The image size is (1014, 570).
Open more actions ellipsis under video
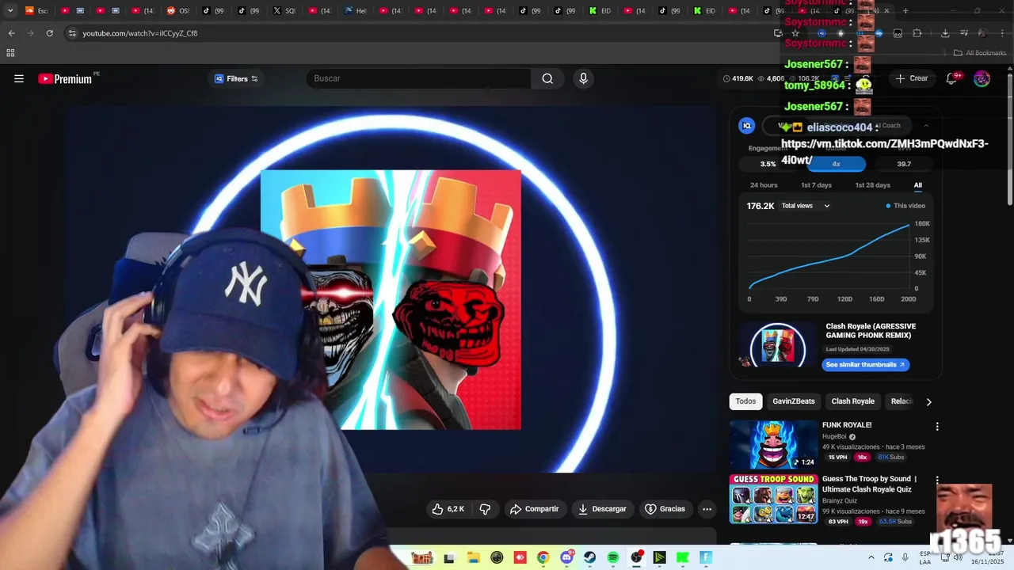coord(707,509)
